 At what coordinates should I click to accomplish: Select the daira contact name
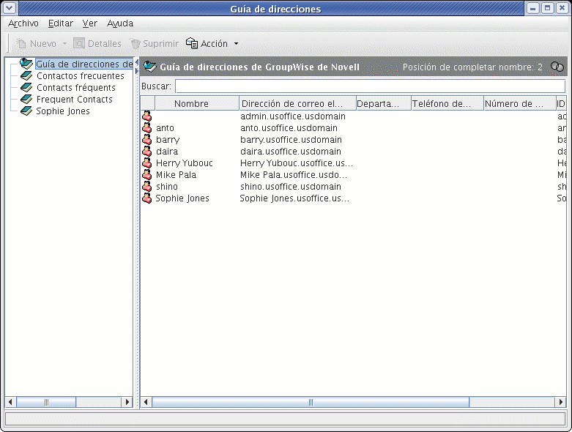[167, 152]
